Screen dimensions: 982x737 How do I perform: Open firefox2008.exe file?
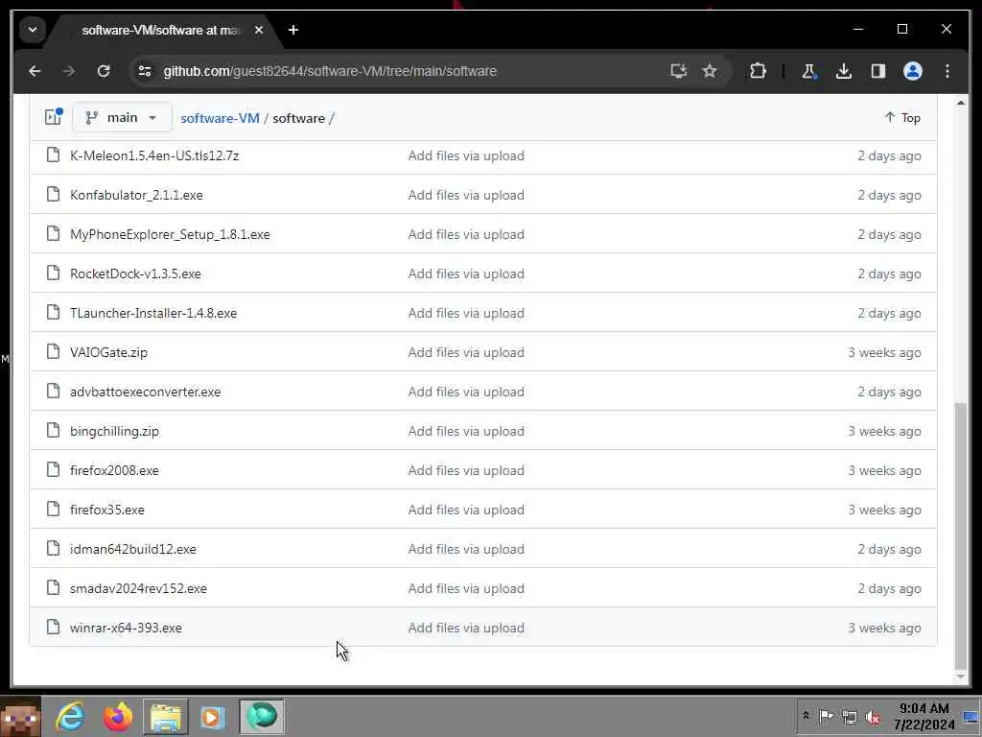(x=114, y=470)
